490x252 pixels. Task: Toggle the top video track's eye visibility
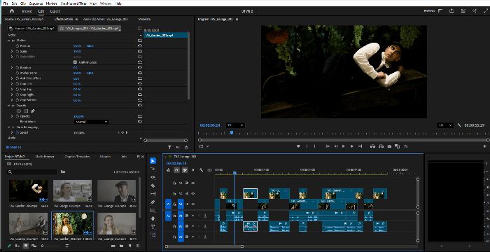(192, 183)
